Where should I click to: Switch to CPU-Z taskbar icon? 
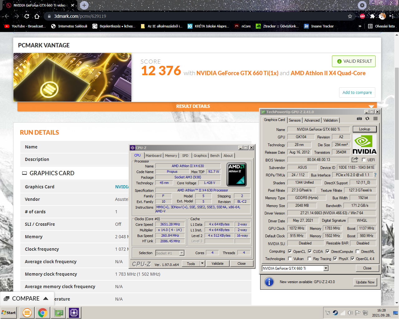click(x=74, y=313)
